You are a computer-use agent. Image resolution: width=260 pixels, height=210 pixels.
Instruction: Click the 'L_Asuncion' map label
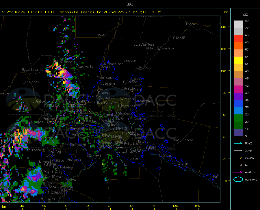[144, 67]
